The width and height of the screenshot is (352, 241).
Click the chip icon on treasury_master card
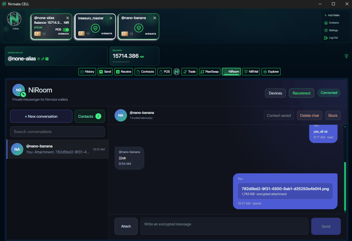coord(82,34)
